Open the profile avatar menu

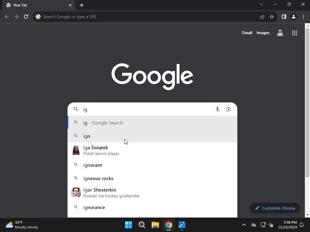click(x=294, y=17)
